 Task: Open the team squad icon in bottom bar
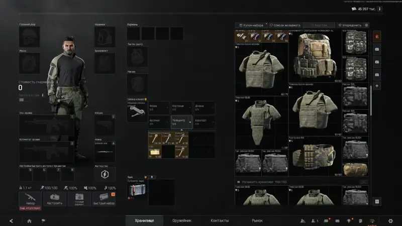point(303,221)
